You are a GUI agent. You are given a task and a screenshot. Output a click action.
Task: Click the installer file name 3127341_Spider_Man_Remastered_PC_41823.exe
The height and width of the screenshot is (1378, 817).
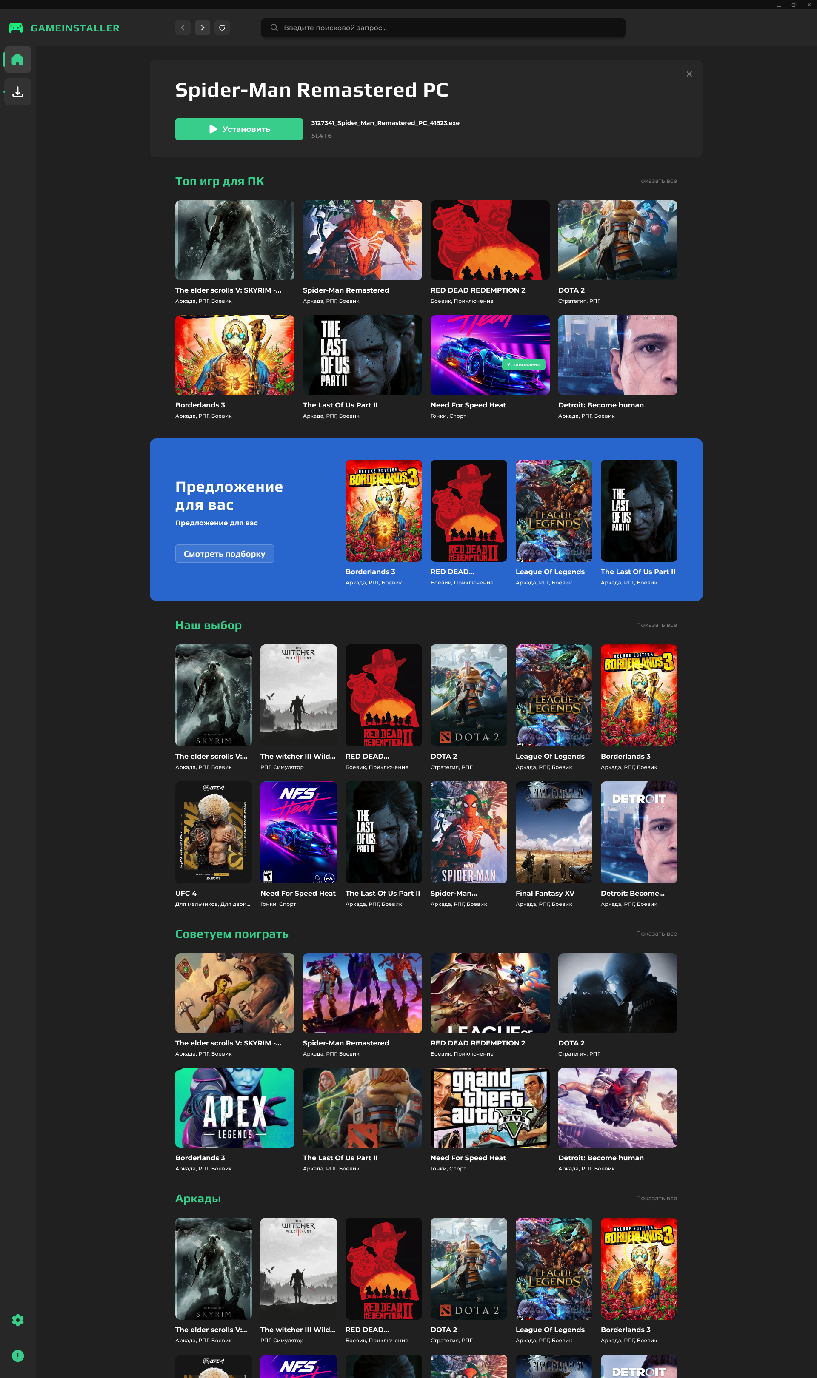(x=386, y=123)
